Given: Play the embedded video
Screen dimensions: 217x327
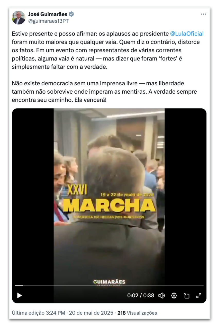Looking at the screenshot, I should [x=20, y=296].
